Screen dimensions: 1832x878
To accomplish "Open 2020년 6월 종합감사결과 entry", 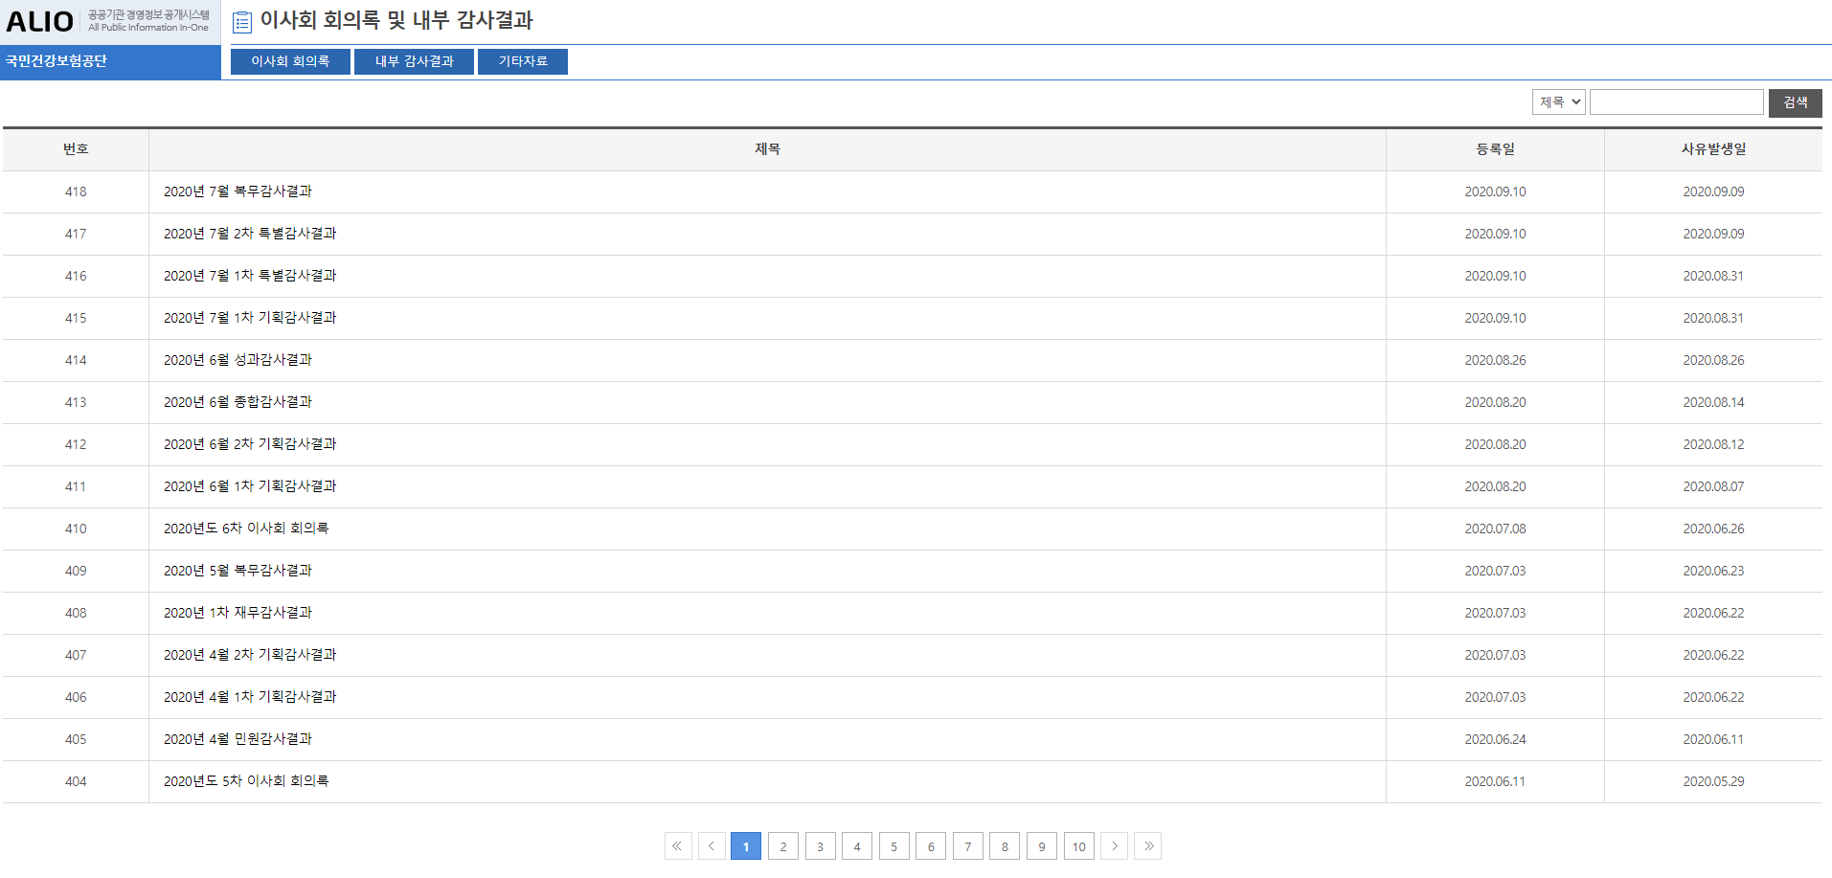I will (237, 402).
